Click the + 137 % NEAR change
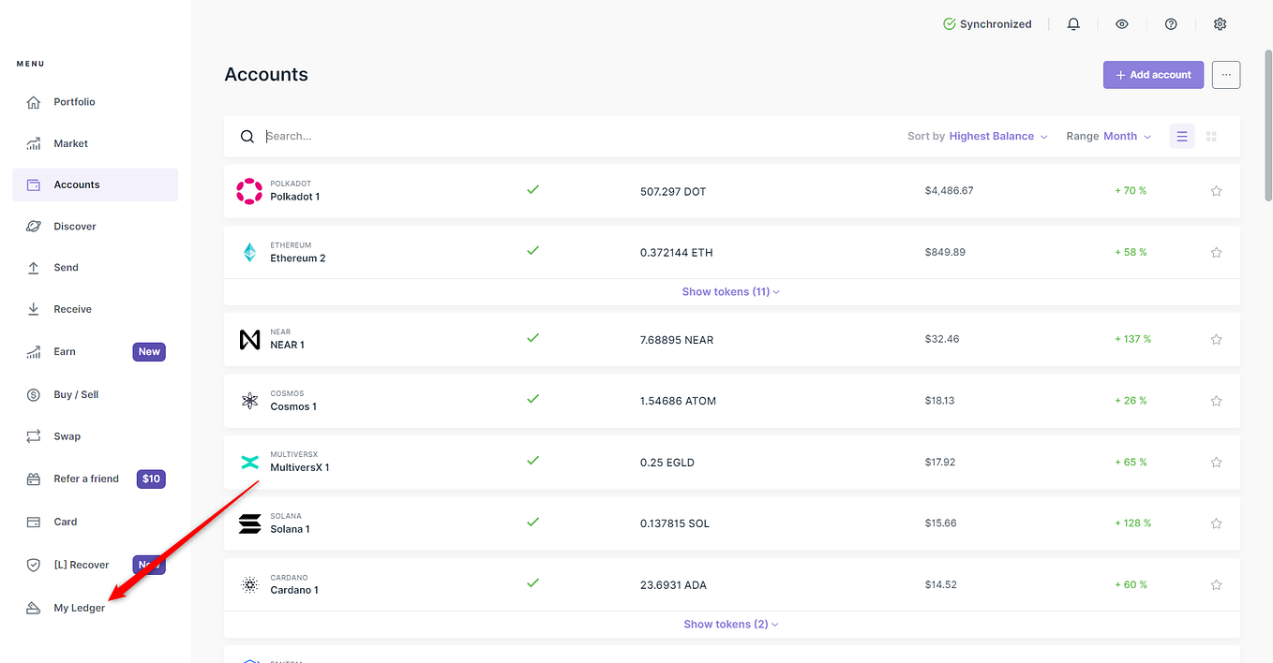This screenshot has width=1273, height=663. coord(1132,339)
